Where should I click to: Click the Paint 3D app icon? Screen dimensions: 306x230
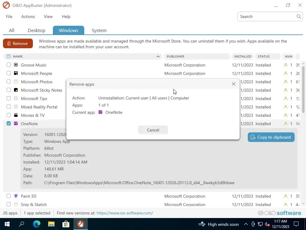coord(16,196)
